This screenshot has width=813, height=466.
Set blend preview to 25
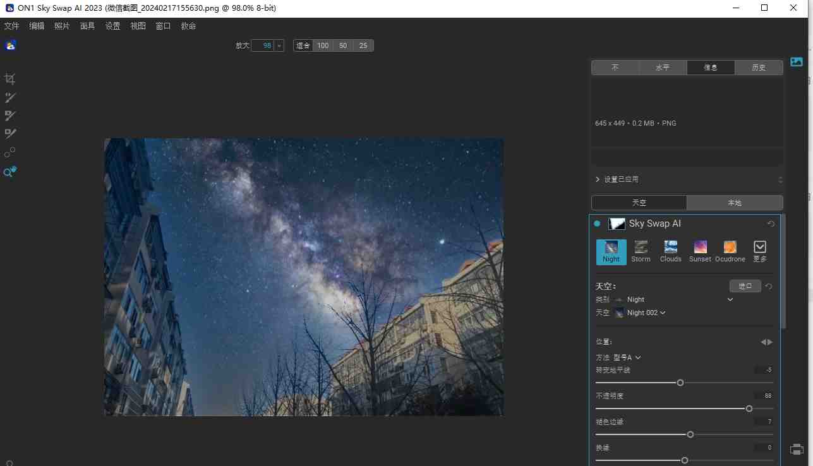(x=363, y=45)
